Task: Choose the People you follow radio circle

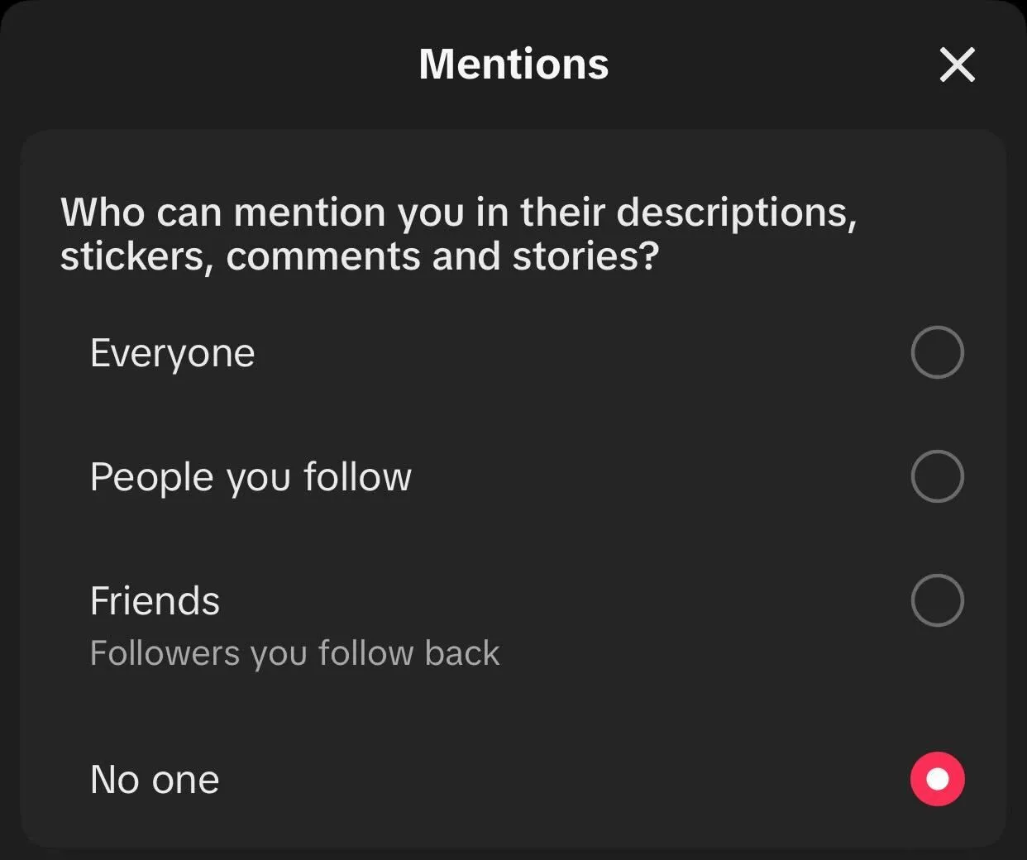Action: coord(937,476)
